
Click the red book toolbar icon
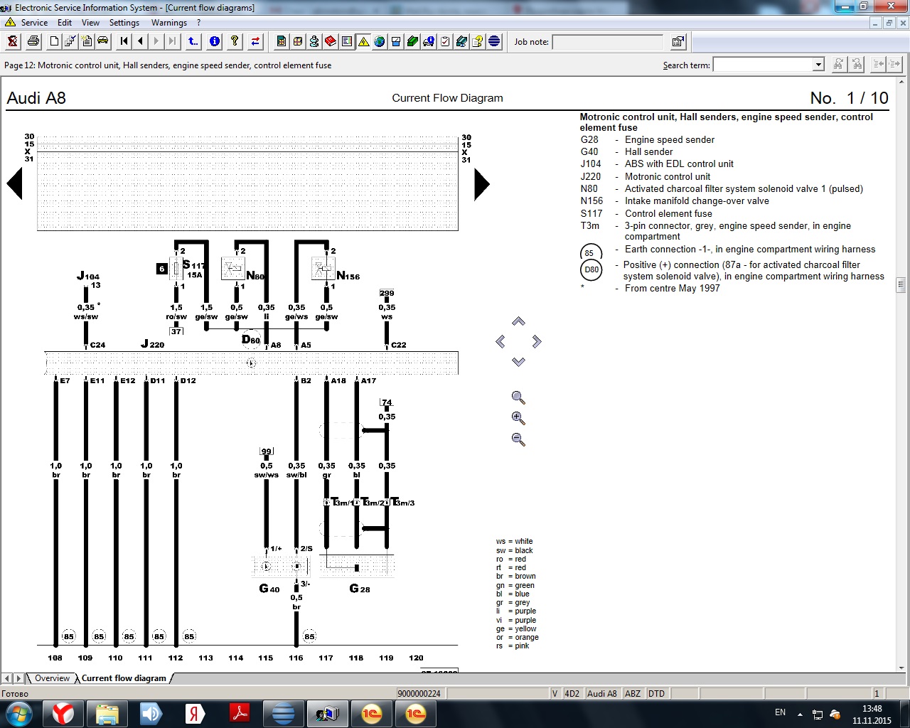(x=331, y=41)
